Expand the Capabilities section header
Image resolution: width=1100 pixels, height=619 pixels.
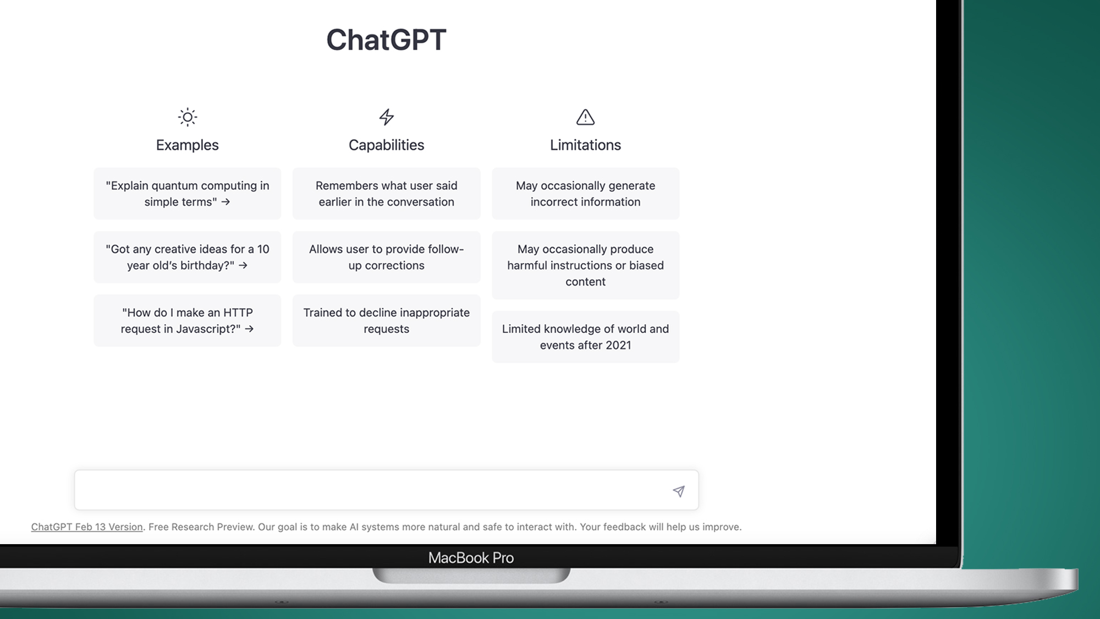tap(386, 144)
